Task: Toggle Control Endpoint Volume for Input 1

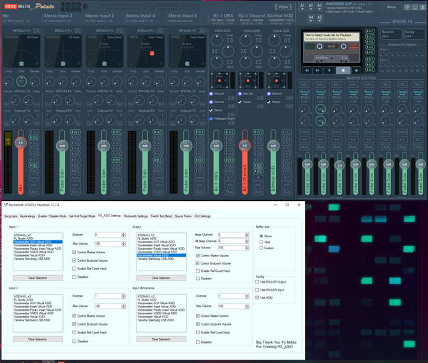Action: click(74, 261)
